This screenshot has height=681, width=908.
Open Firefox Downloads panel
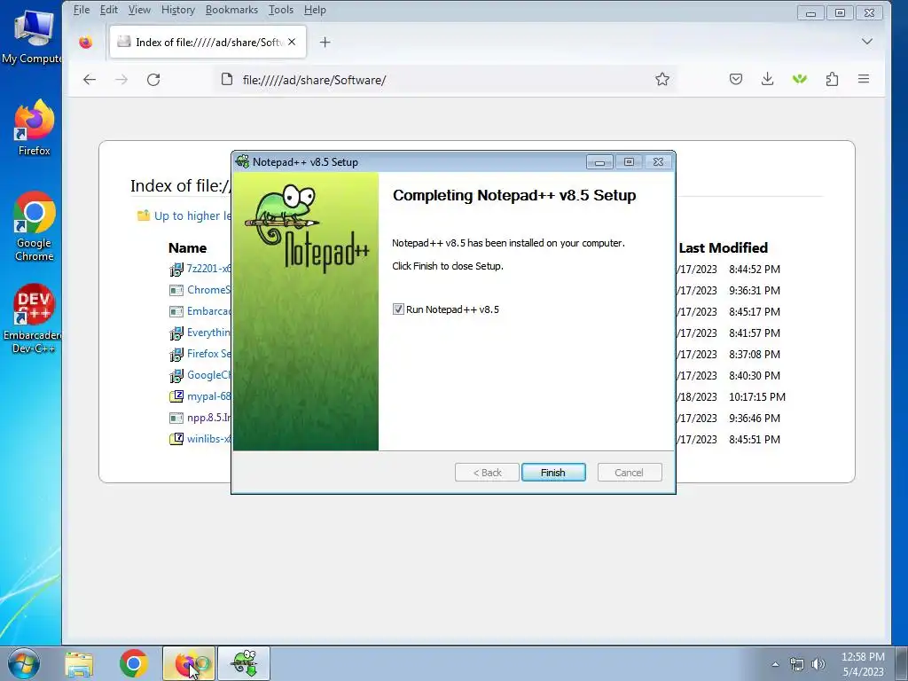pyautogui.click(x=767, y=79)
